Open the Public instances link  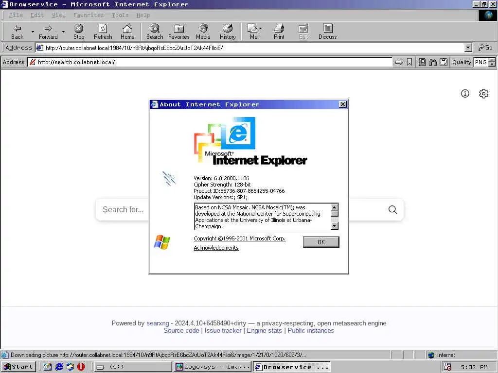click(311, 330)
